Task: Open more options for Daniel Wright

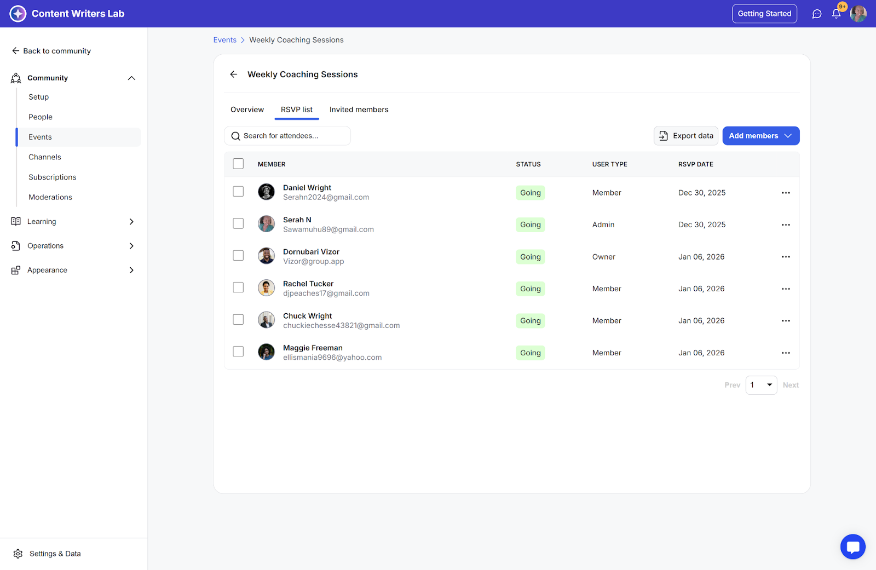Action: (786, 193)
